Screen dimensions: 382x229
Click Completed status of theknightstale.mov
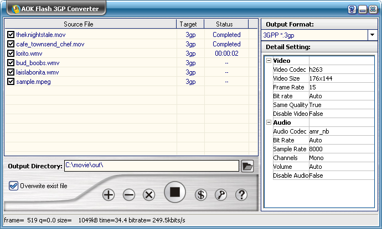(226, 35)
